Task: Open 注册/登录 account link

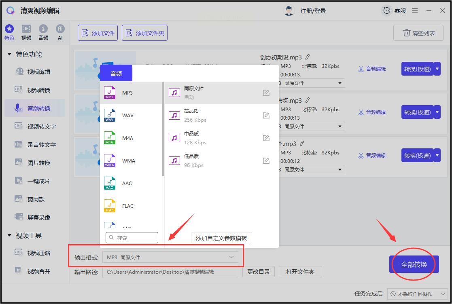Action: click(x=313, y=11)
